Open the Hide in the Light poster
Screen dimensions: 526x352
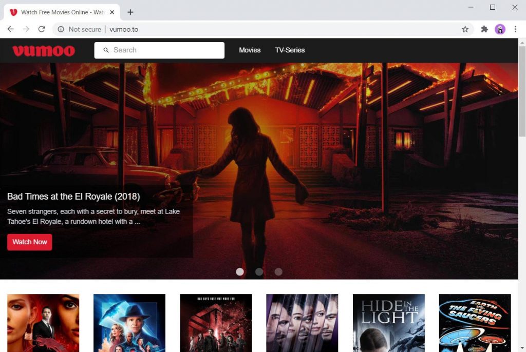pos(388,323)
